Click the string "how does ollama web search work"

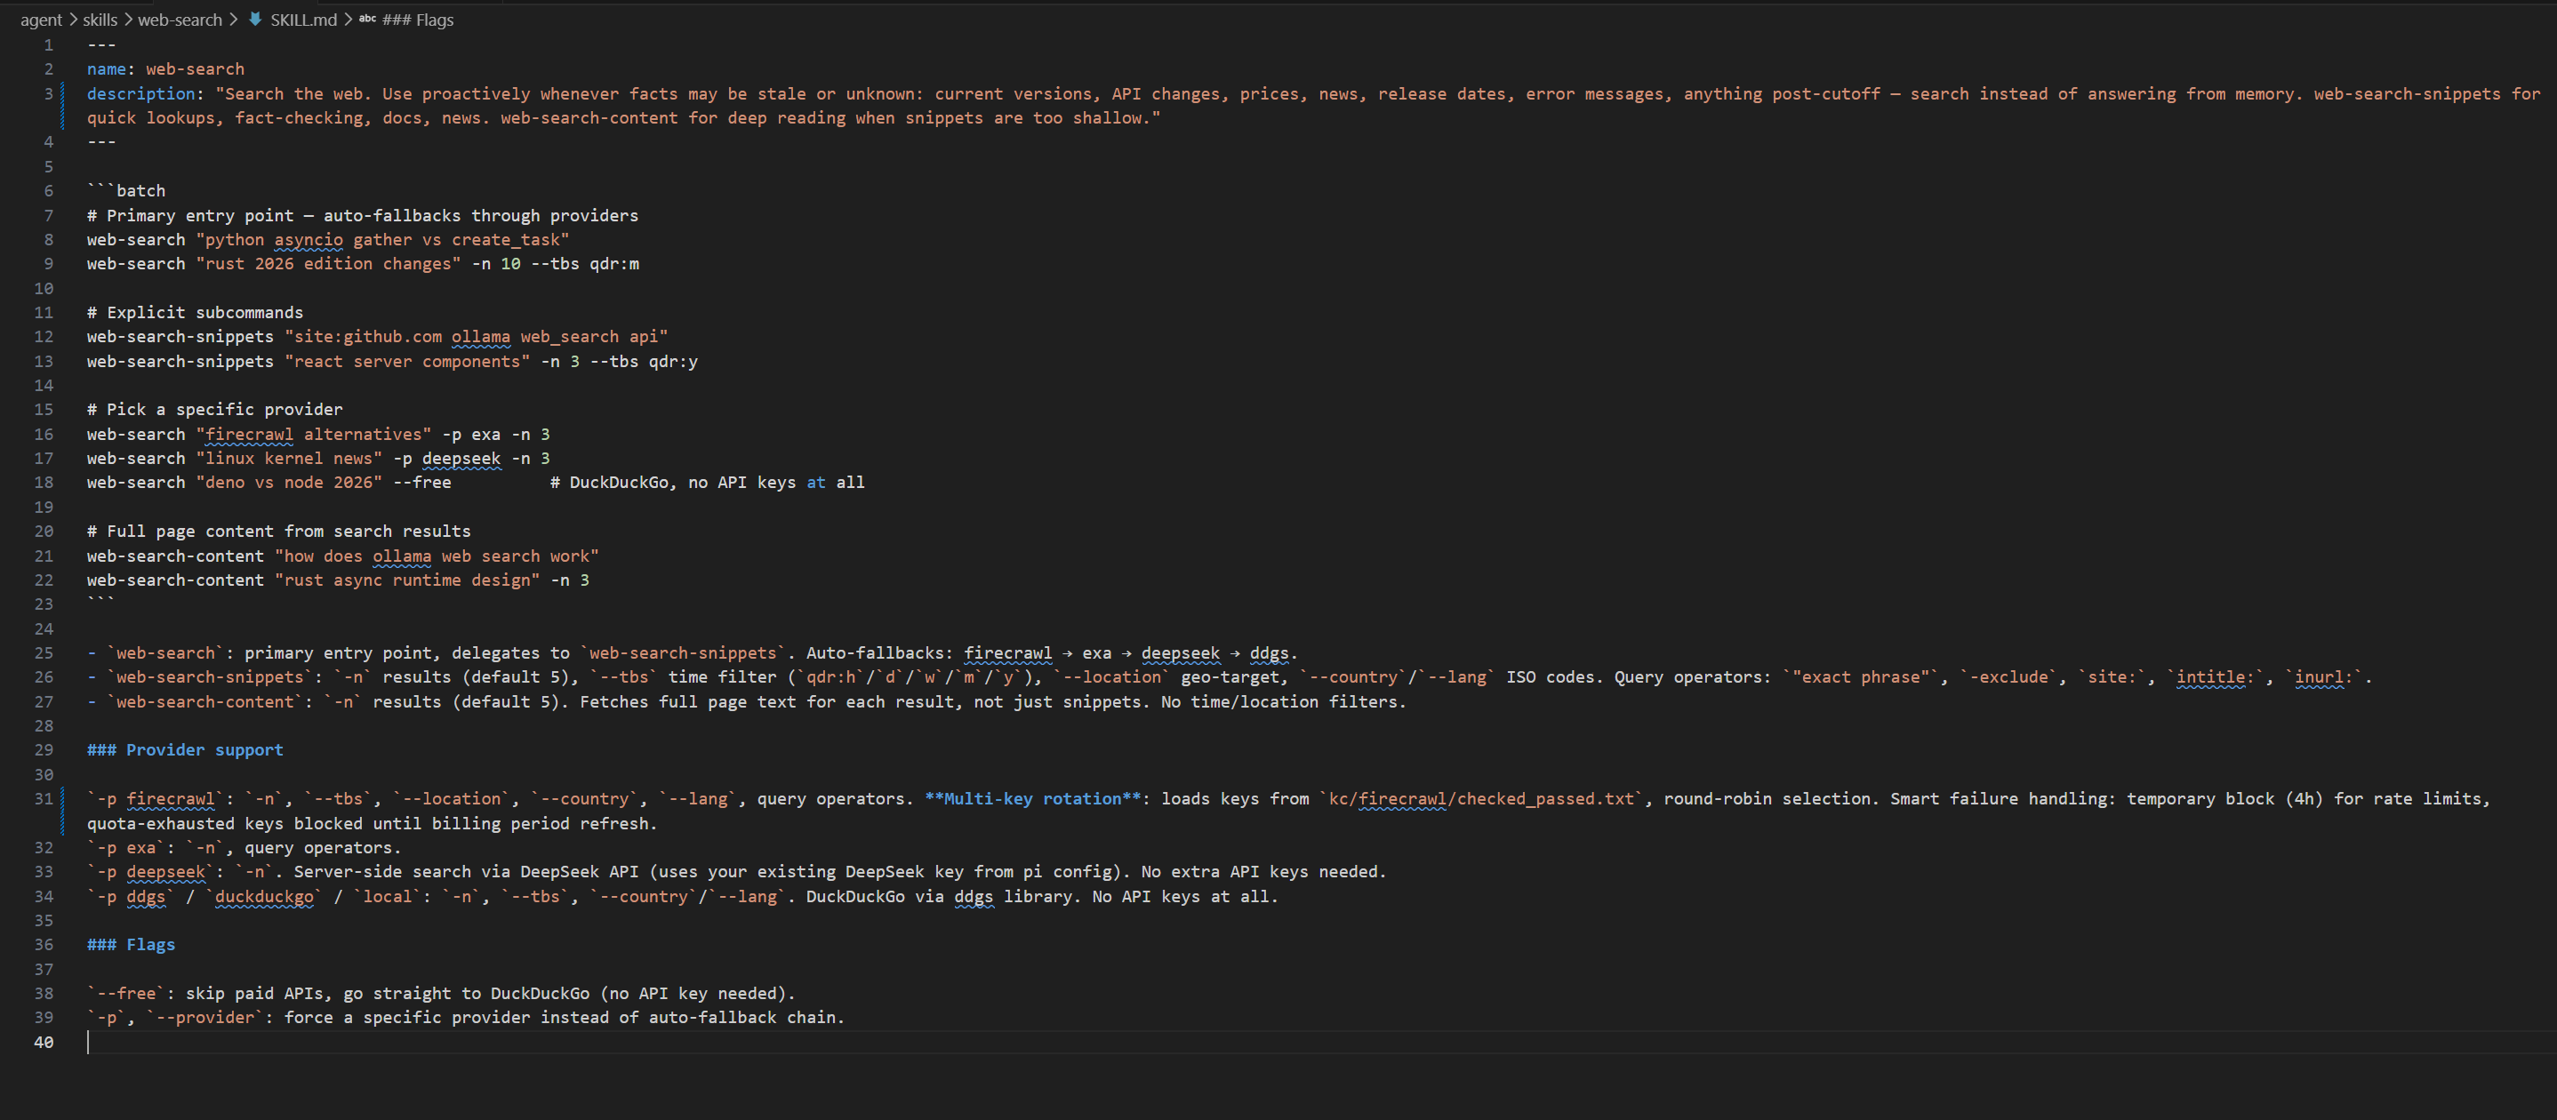point(437,556)
